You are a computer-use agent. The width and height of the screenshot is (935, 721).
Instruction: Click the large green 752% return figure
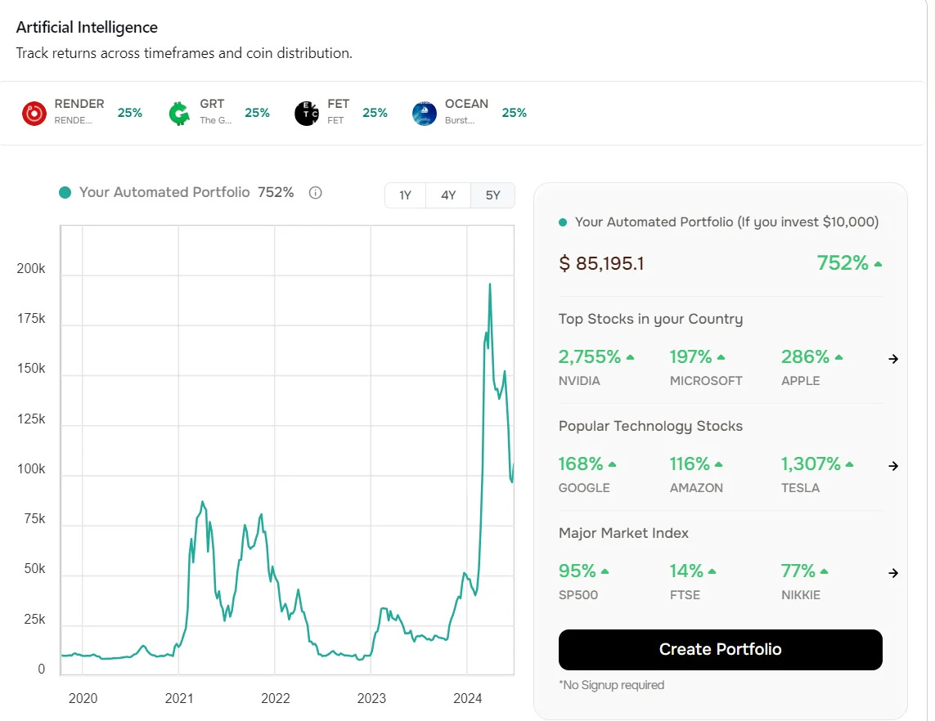843,262
